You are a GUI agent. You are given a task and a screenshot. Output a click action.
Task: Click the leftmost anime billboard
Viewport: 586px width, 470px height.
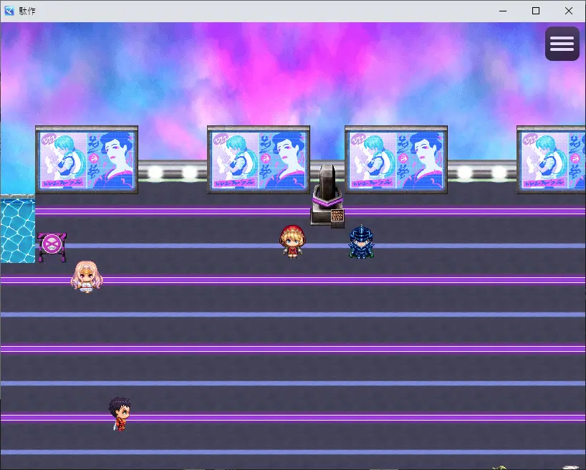(87, 160)
